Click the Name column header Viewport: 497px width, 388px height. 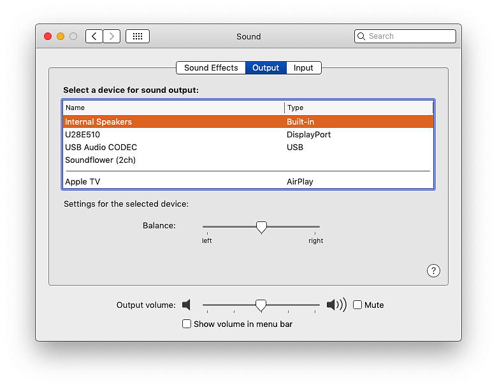173,107
